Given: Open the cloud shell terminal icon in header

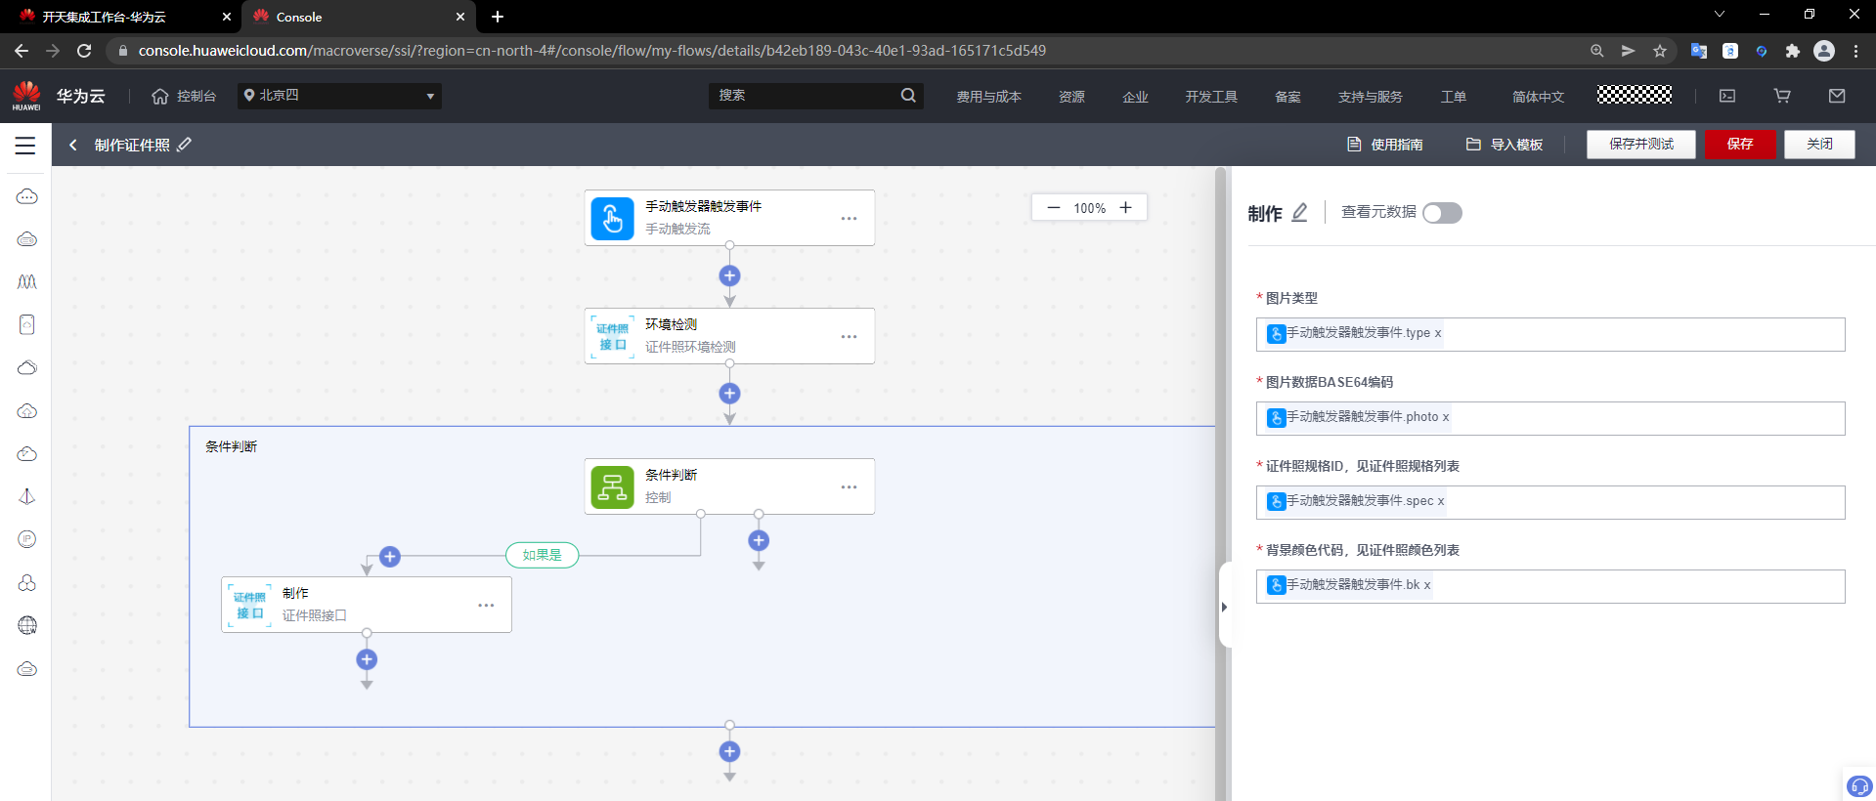Looking at the screenshot, I should 1727,96.
